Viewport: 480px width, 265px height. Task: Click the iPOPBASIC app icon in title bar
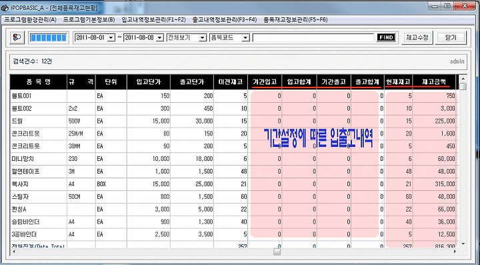[x=5, y=8]
